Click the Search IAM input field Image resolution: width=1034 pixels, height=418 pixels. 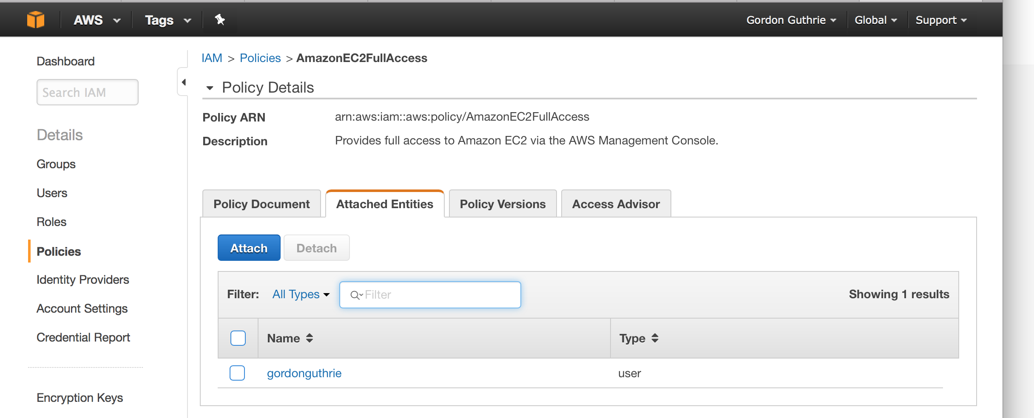[88, 92]
